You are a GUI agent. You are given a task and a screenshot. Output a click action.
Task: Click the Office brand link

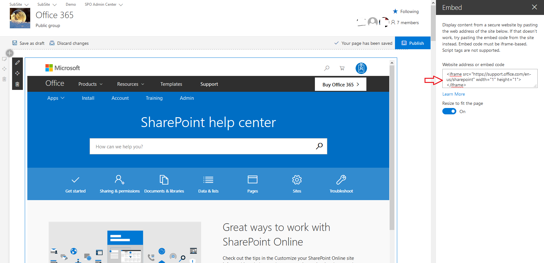click(55, 83)
